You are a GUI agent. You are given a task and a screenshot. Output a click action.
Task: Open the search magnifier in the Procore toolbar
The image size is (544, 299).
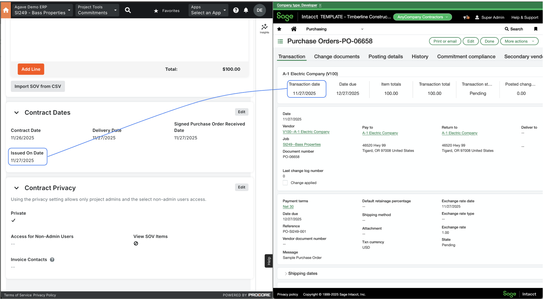[x=128, y=10]
